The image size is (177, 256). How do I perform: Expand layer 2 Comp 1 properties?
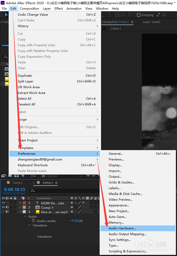[20, 207]
